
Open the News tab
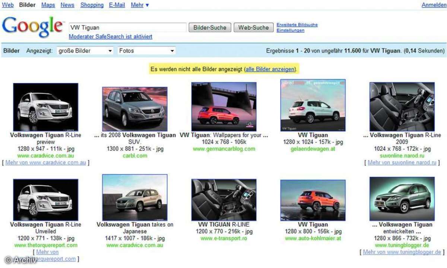click(67, 5)
